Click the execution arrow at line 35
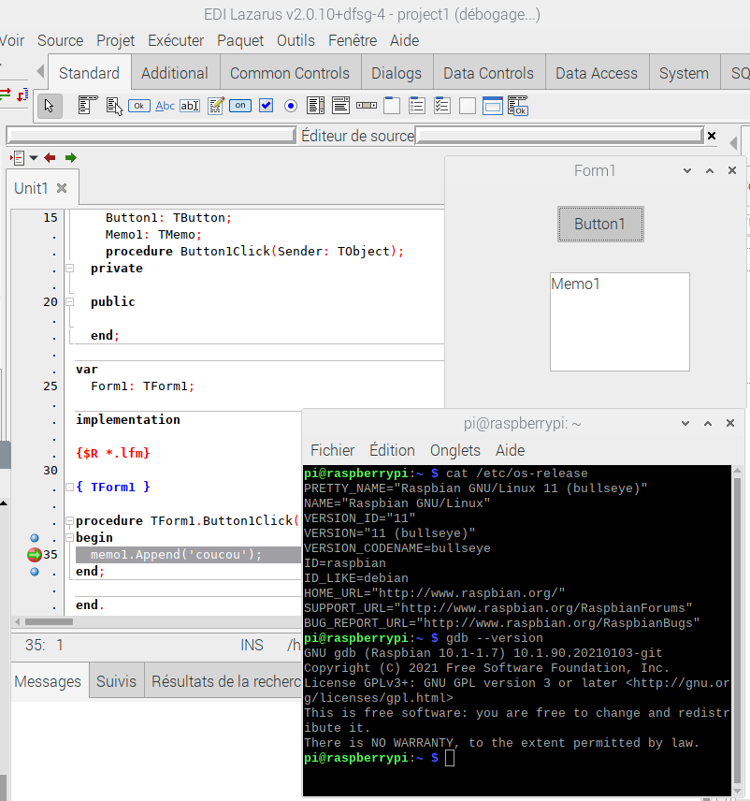750x801 pixels. point(35,555)
